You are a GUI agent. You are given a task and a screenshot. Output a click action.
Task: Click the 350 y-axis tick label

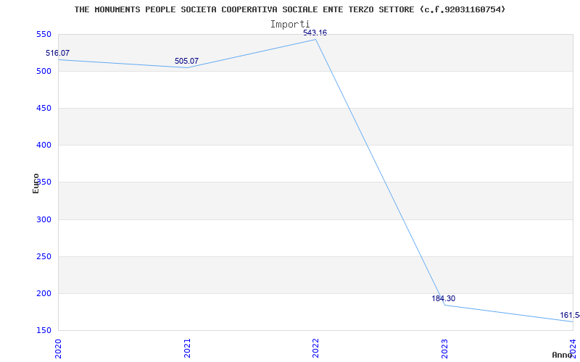43,182
